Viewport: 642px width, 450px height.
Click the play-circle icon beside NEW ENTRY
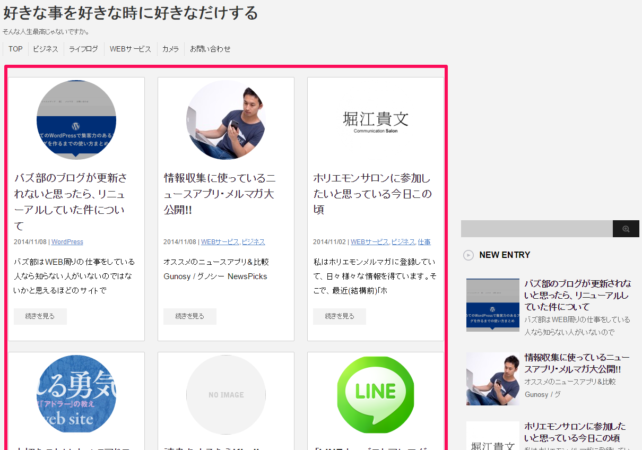(x=469, y=255)
